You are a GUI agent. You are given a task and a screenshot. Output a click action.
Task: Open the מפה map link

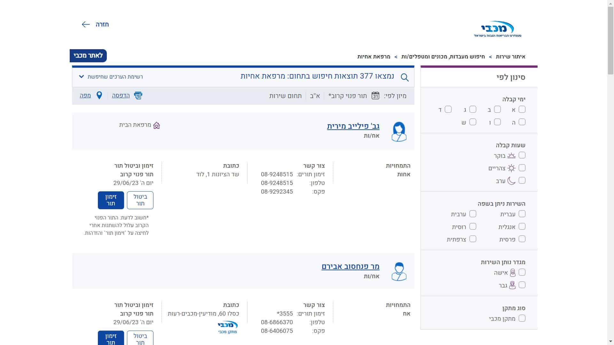pyautogui.click(x=85, y=96)
